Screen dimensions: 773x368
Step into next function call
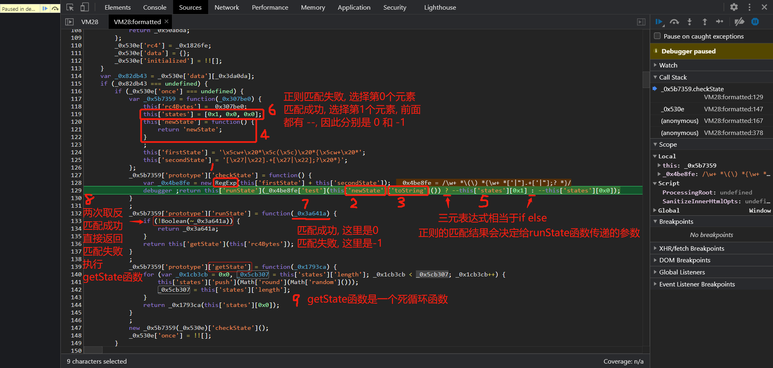pyautogui.click(x=689, y=22)
